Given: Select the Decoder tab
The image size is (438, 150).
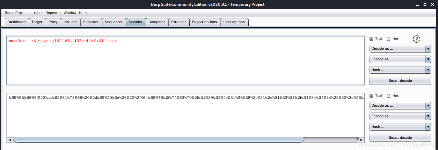Looking at the screenshot, I should coord(136,22).
